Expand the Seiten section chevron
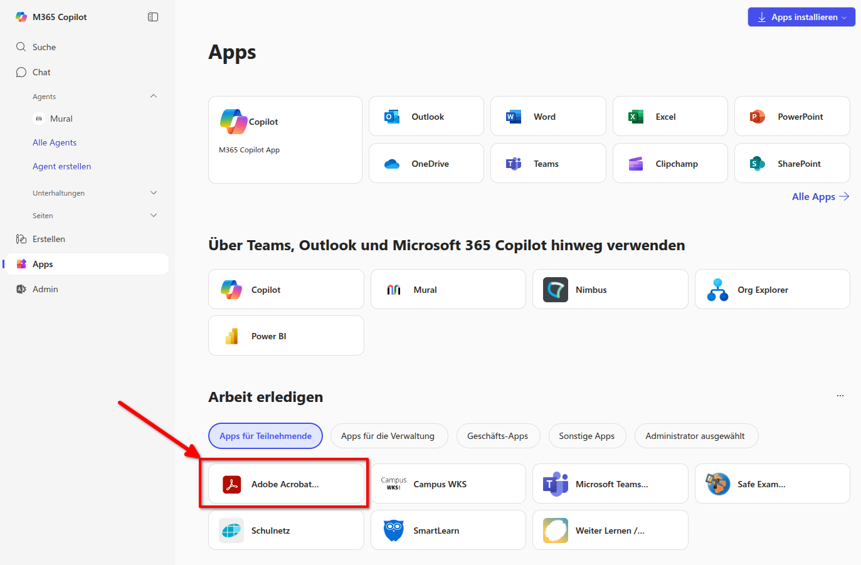861x565 pixels. pyautogui.click(x=154, y=215)
